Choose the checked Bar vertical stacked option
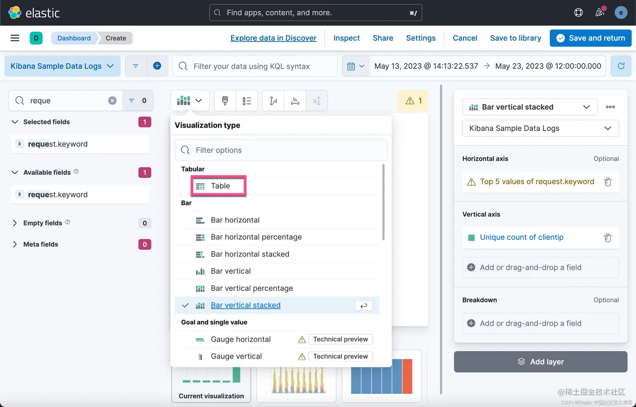The image size is (636, 407). [277, 305]
